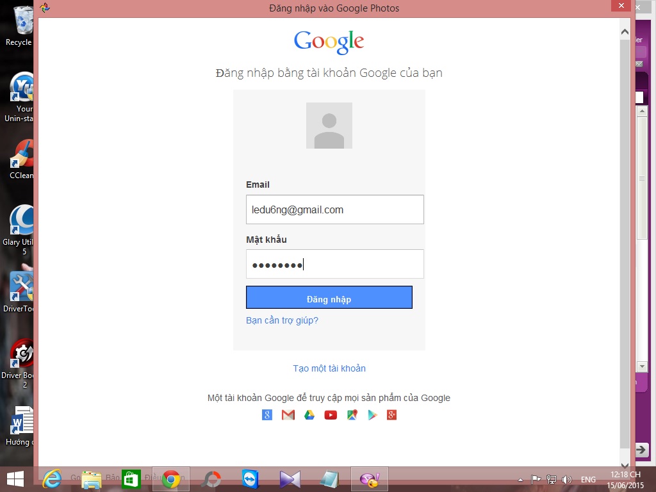Open the Windows Store taskbar icon
656x492 pixels.
pyautogui.click(x=131, y=479)
